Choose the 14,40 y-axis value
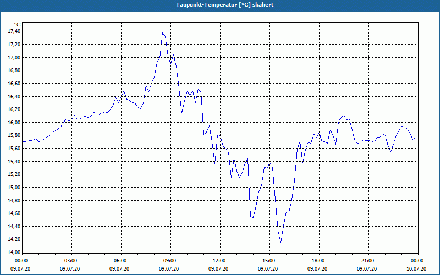This screenshot has width=440, height=275. pos(14,226)
